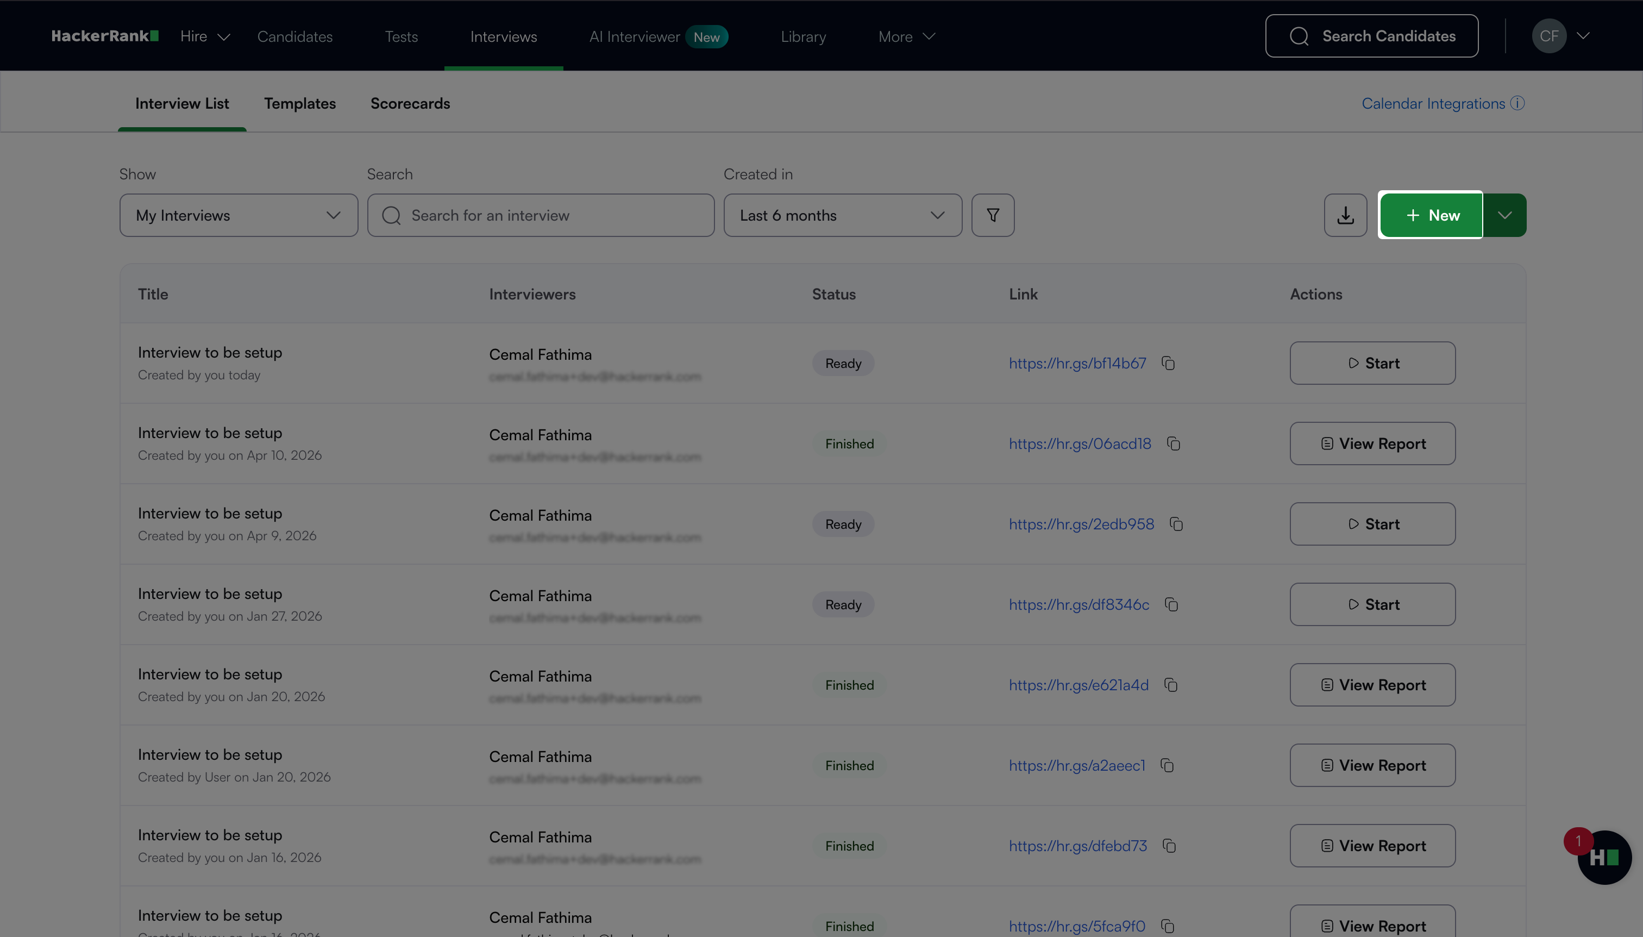This screenshot has width=1643, height=937.
Task: Expand the Last 6 months dropdown
Action: coord(842,215)
